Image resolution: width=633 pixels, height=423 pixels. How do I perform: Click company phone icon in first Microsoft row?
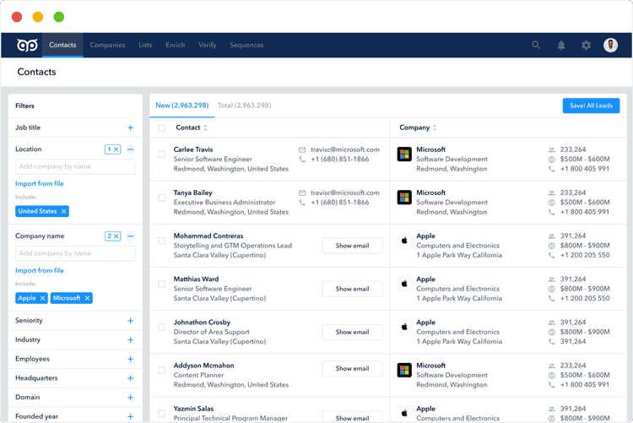(x=551, y=169)
